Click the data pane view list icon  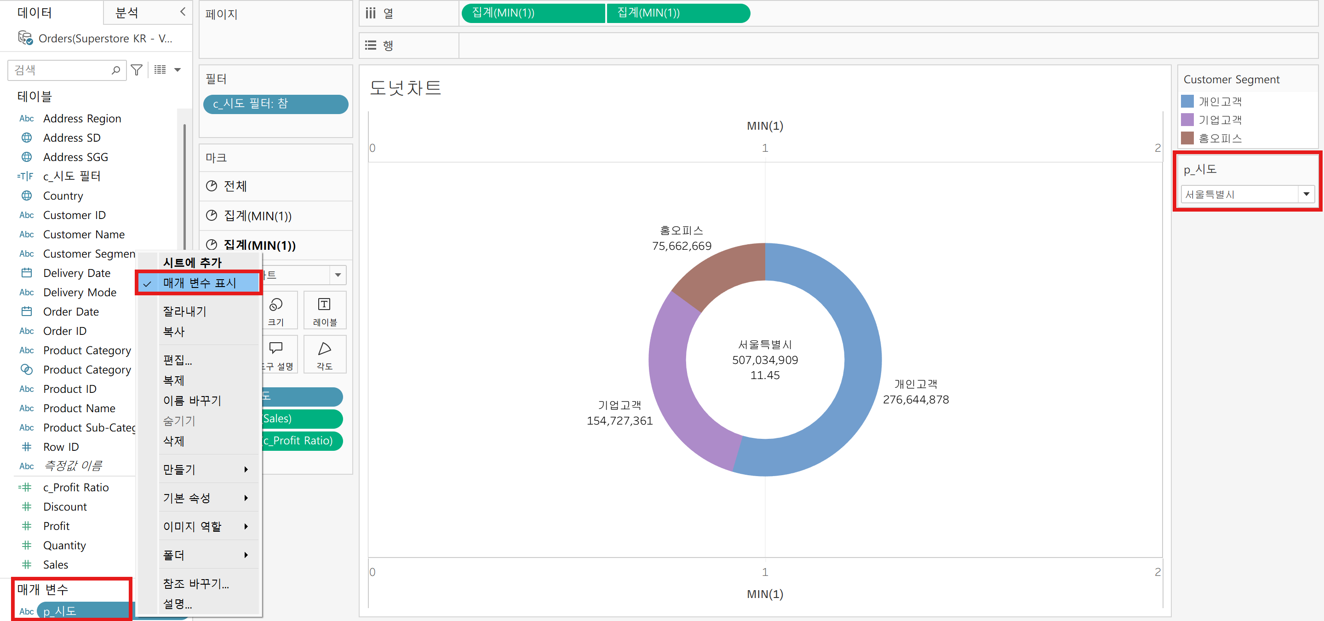[x=160, y=70]
